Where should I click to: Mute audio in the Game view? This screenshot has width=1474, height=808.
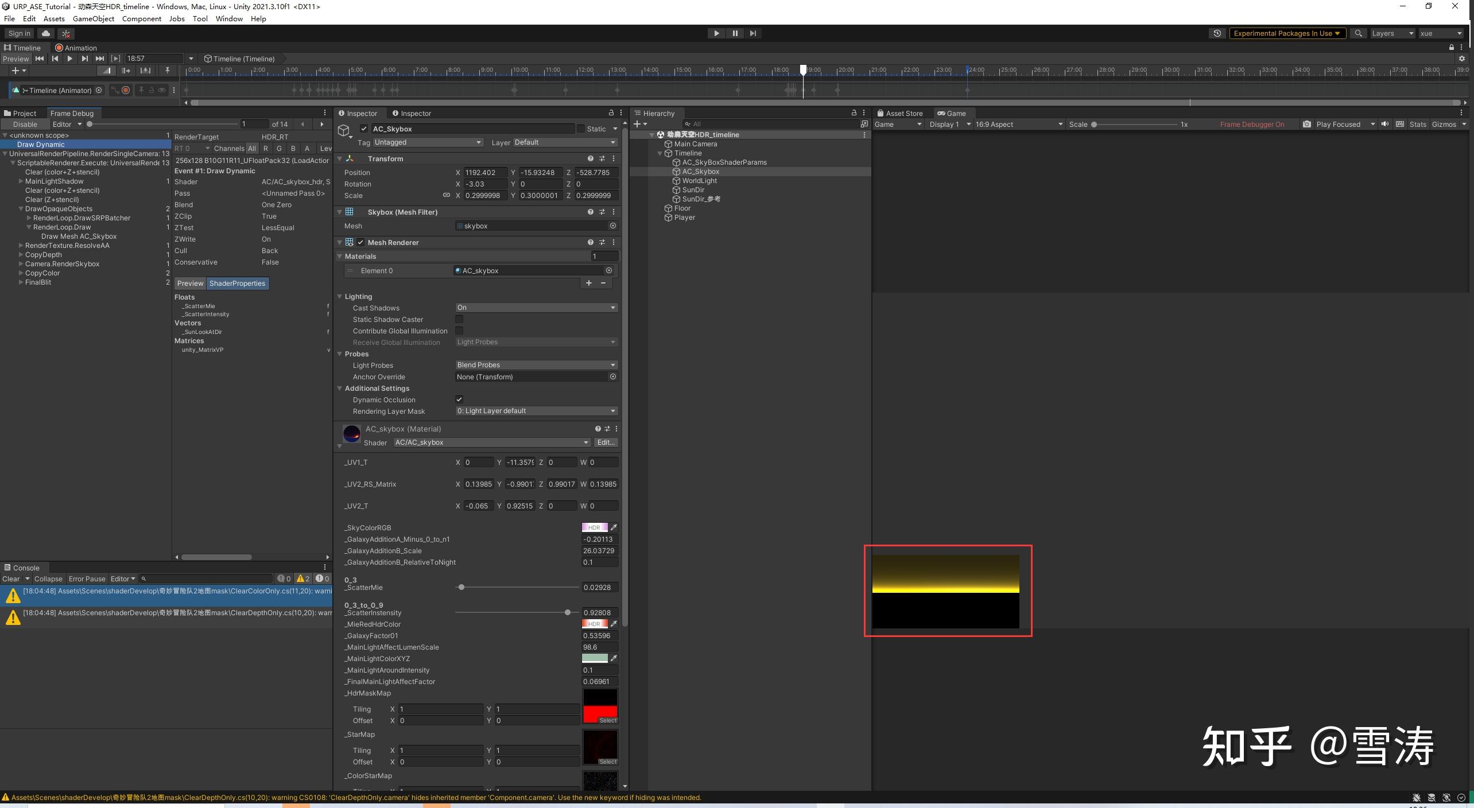click(1385, 124)
